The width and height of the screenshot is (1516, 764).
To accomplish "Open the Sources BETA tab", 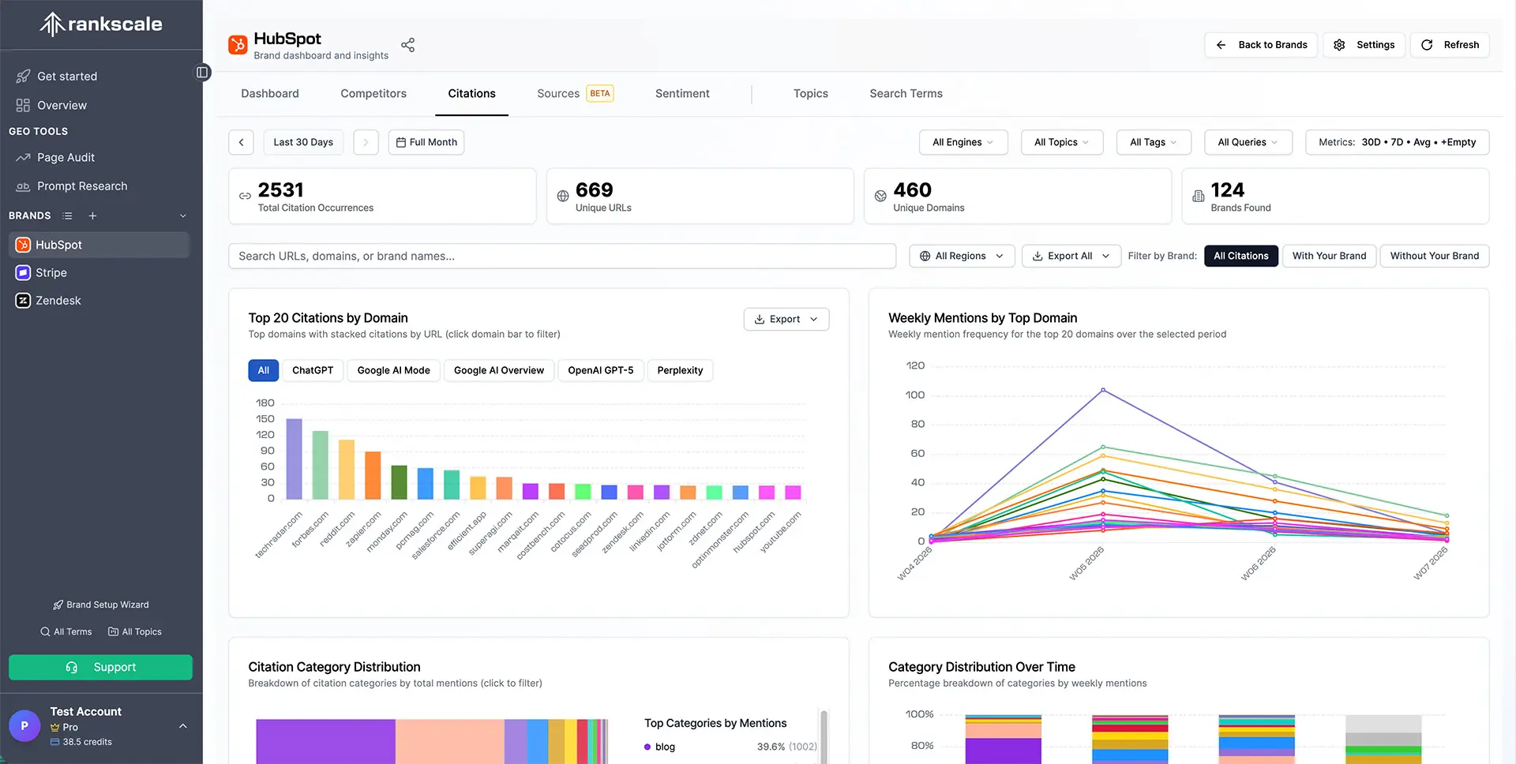I will (558, 93).
